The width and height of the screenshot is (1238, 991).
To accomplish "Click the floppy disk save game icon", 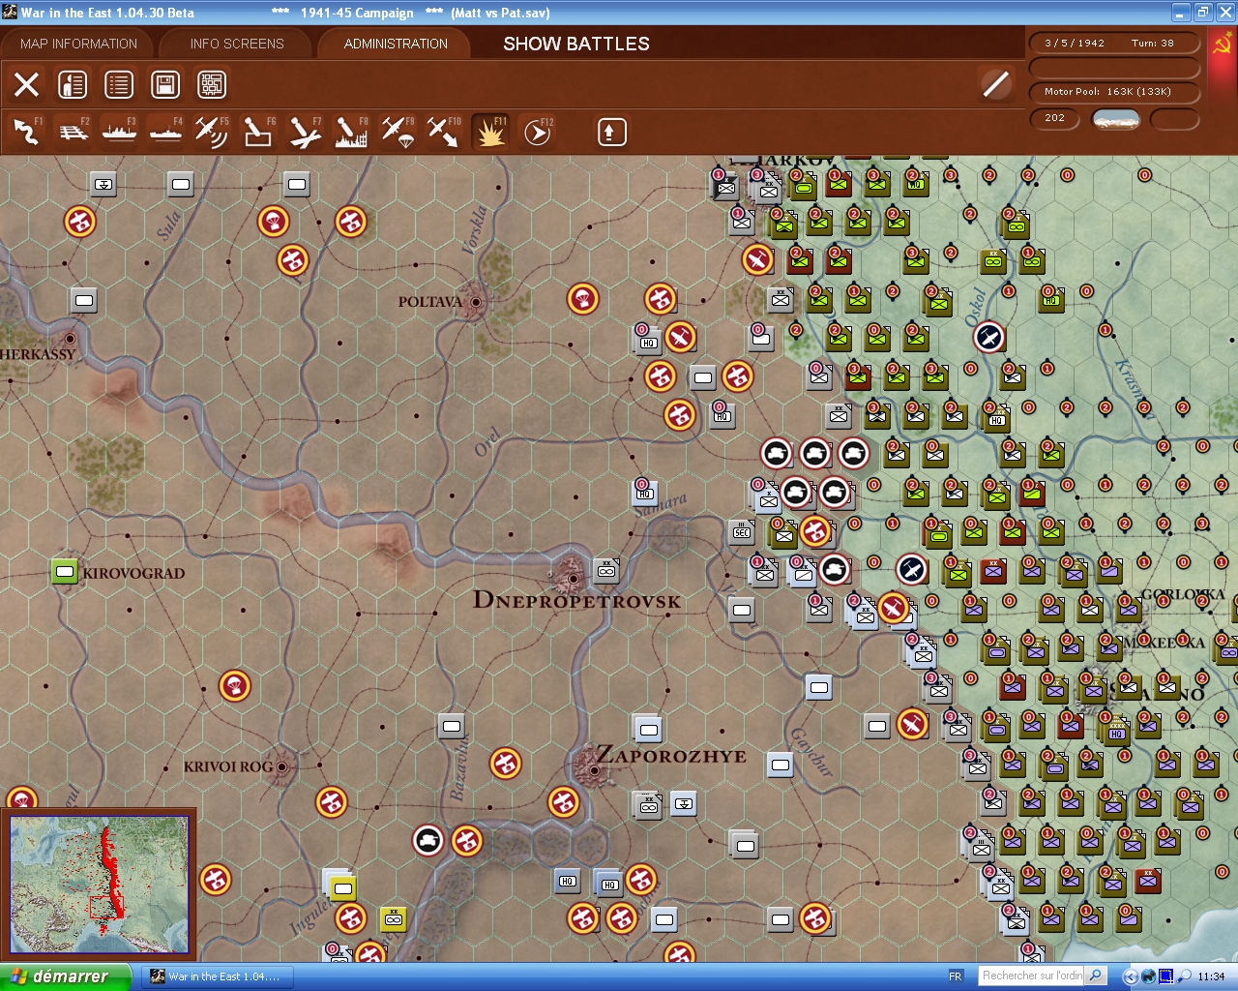I will click(165, 85).
